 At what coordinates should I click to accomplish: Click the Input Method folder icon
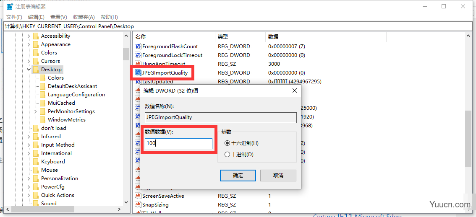click(x=36, y=145)
